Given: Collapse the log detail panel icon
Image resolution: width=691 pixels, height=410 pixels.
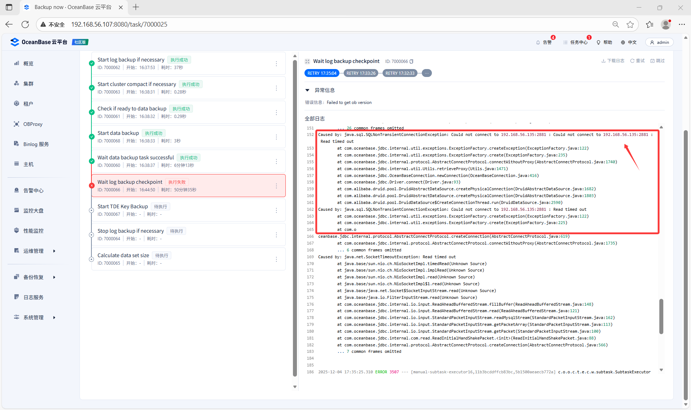Looking at the screenshot, I should (x=307, y=61).
